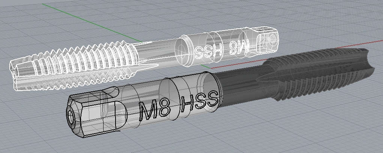Click the green Y axis line
Image resolution: width=383 pixels, height=153 pixels.
(92, 23)
